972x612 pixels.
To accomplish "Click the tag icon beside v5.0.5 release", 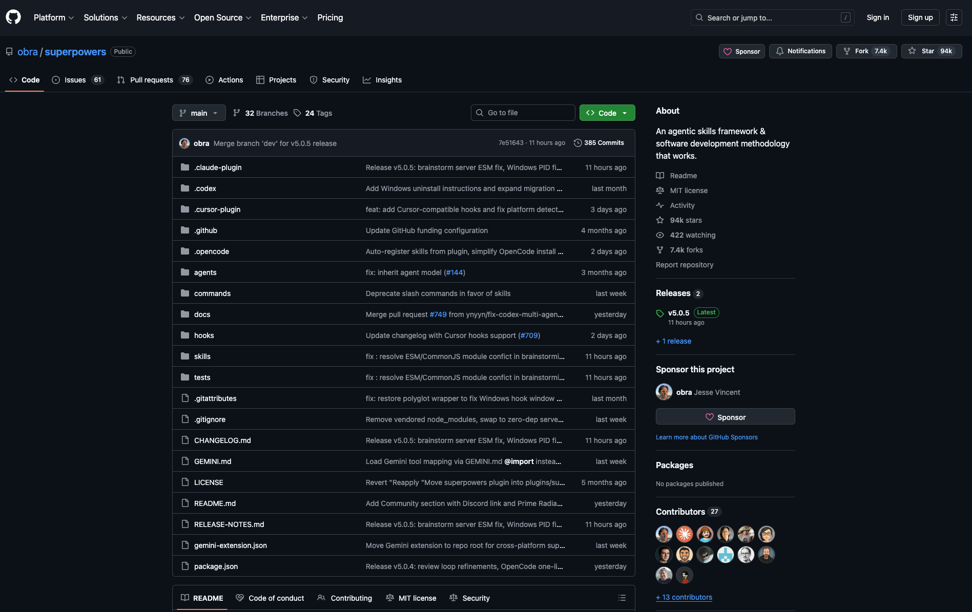I will [660, 313].
